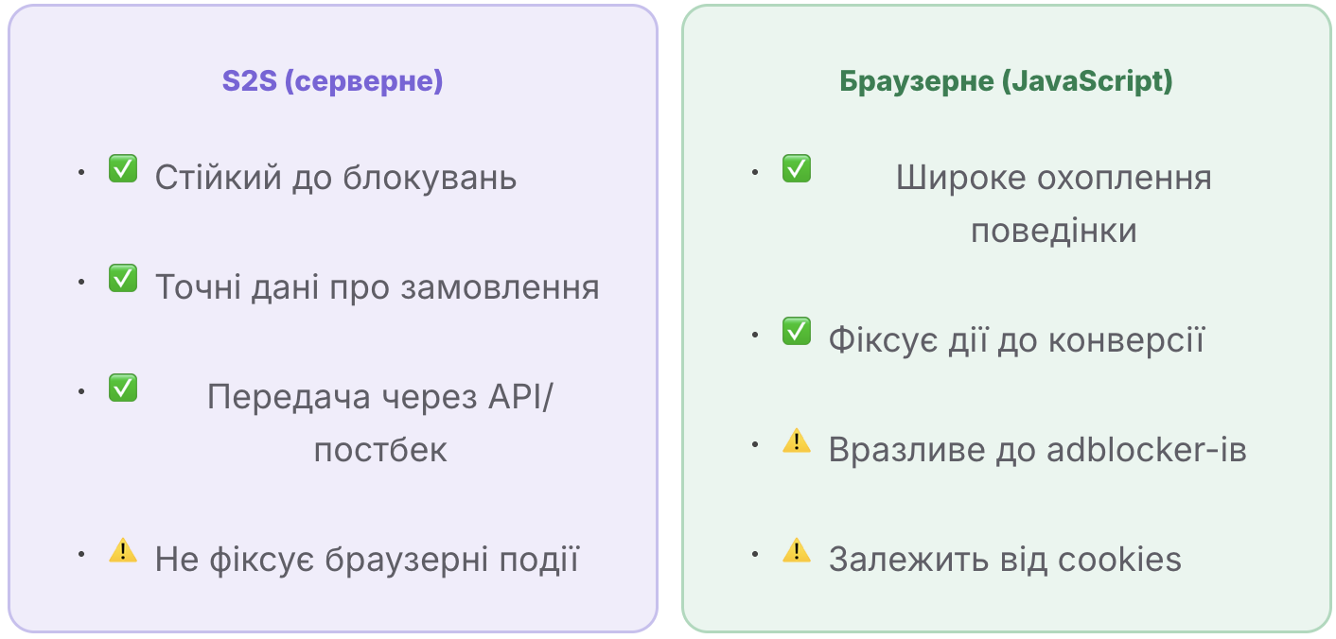Select the 'Браузерне (JavaScript)' heading
Screen dimensions: 1336x639
coord(1007,81)
